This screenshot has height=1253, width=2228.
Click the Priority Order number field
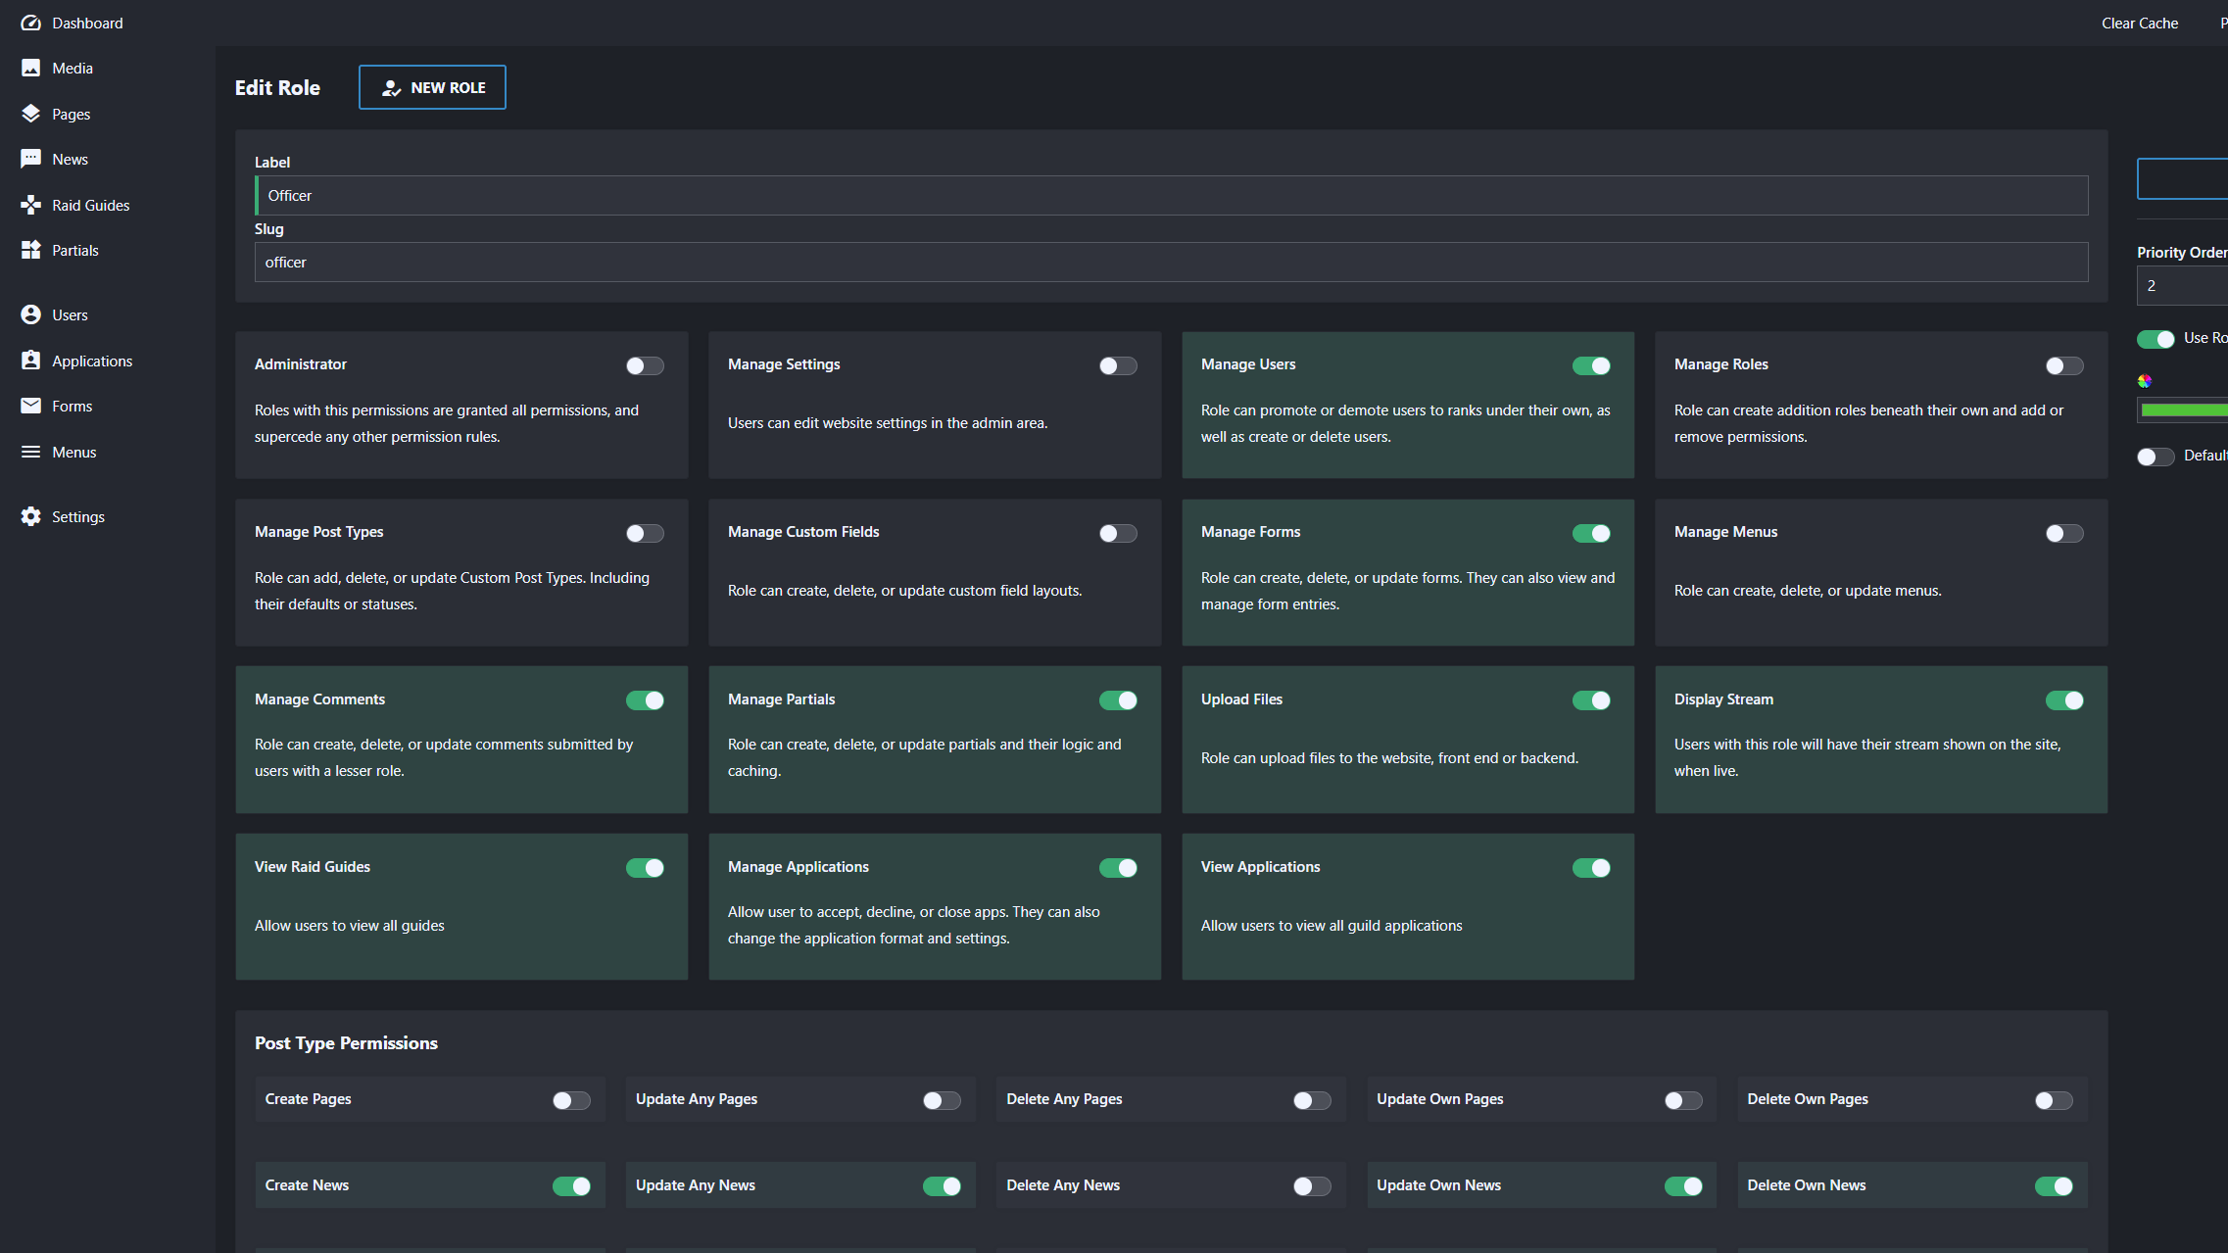pos(2183,285)
